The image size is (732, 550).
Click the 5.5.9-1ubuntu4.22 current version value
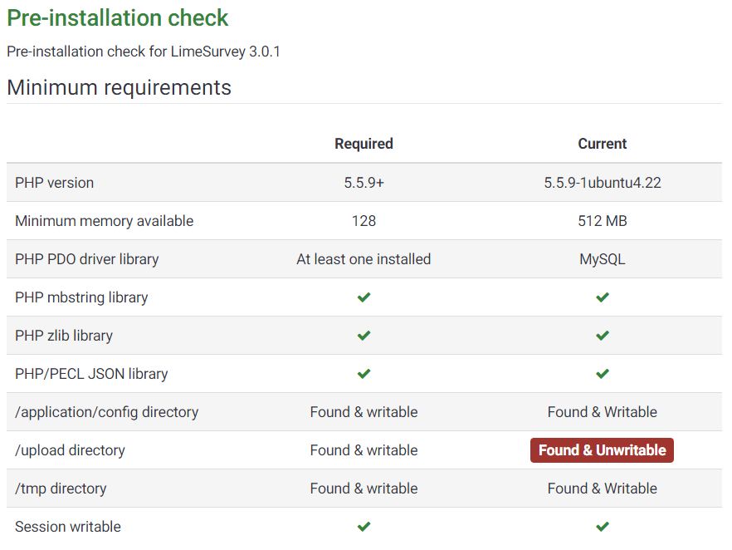pyautogui.click(x=603, y=183)
